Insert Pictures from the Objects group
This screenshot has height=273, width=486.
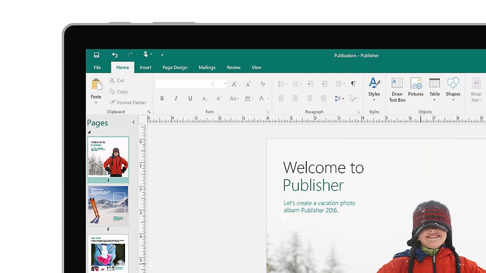pos(416,87)
